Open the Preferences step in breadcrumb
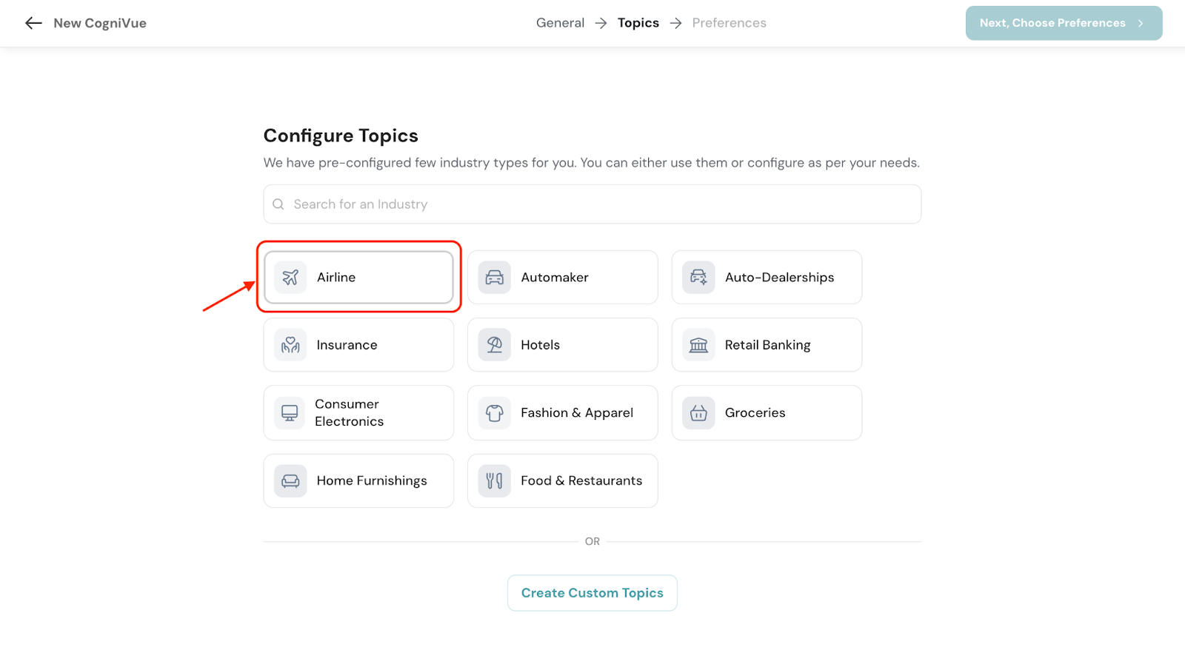The height and width of the screenshot is (667, 1185). 729,23
